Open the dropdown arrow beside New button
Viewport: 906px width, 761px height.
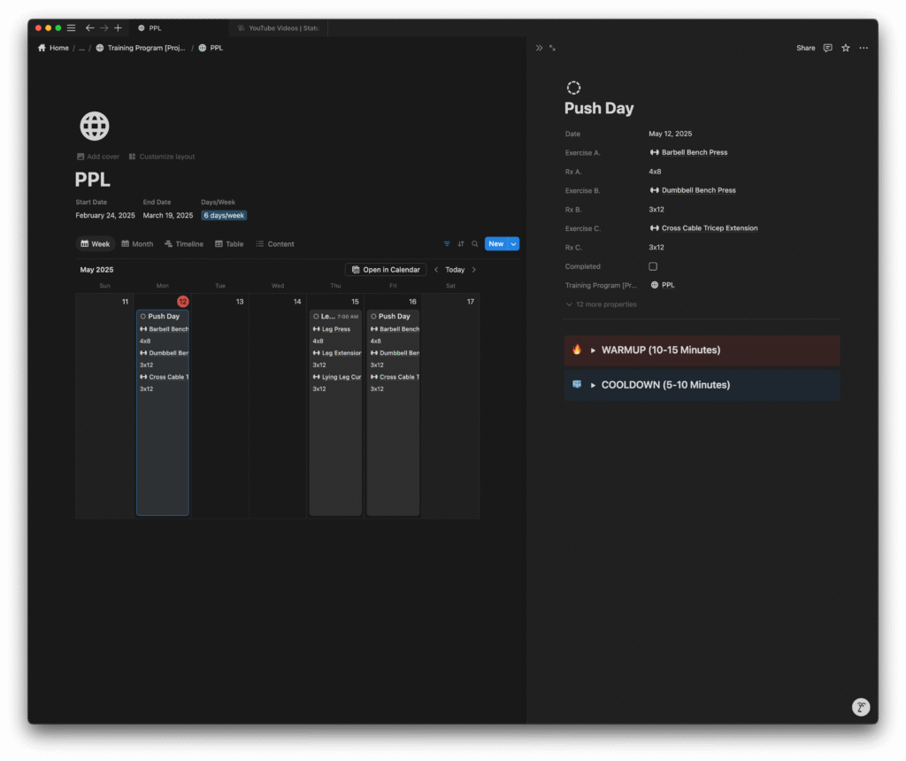(513, 244)
